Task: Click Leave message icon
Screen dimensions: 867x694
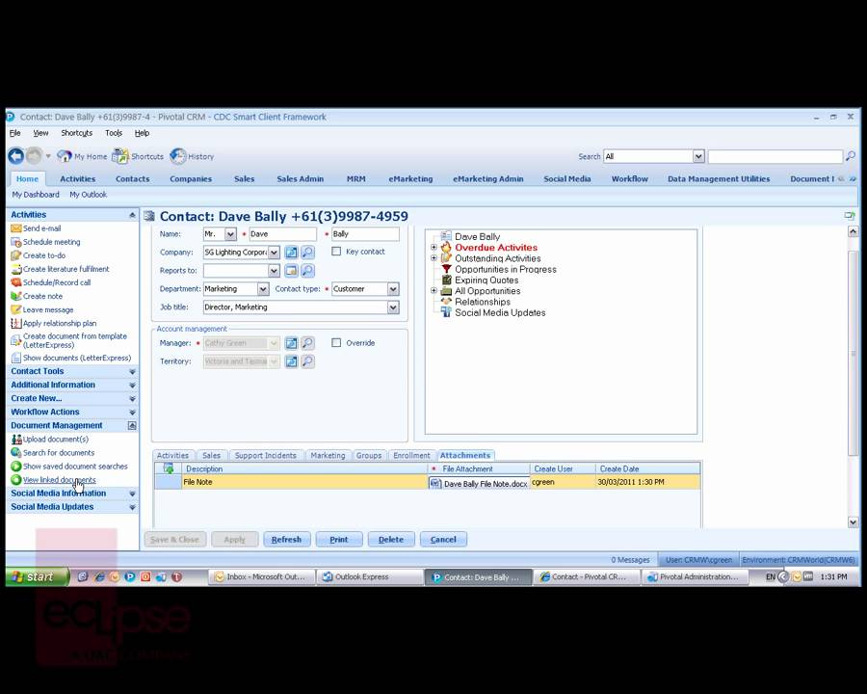Action: (16, 309)
